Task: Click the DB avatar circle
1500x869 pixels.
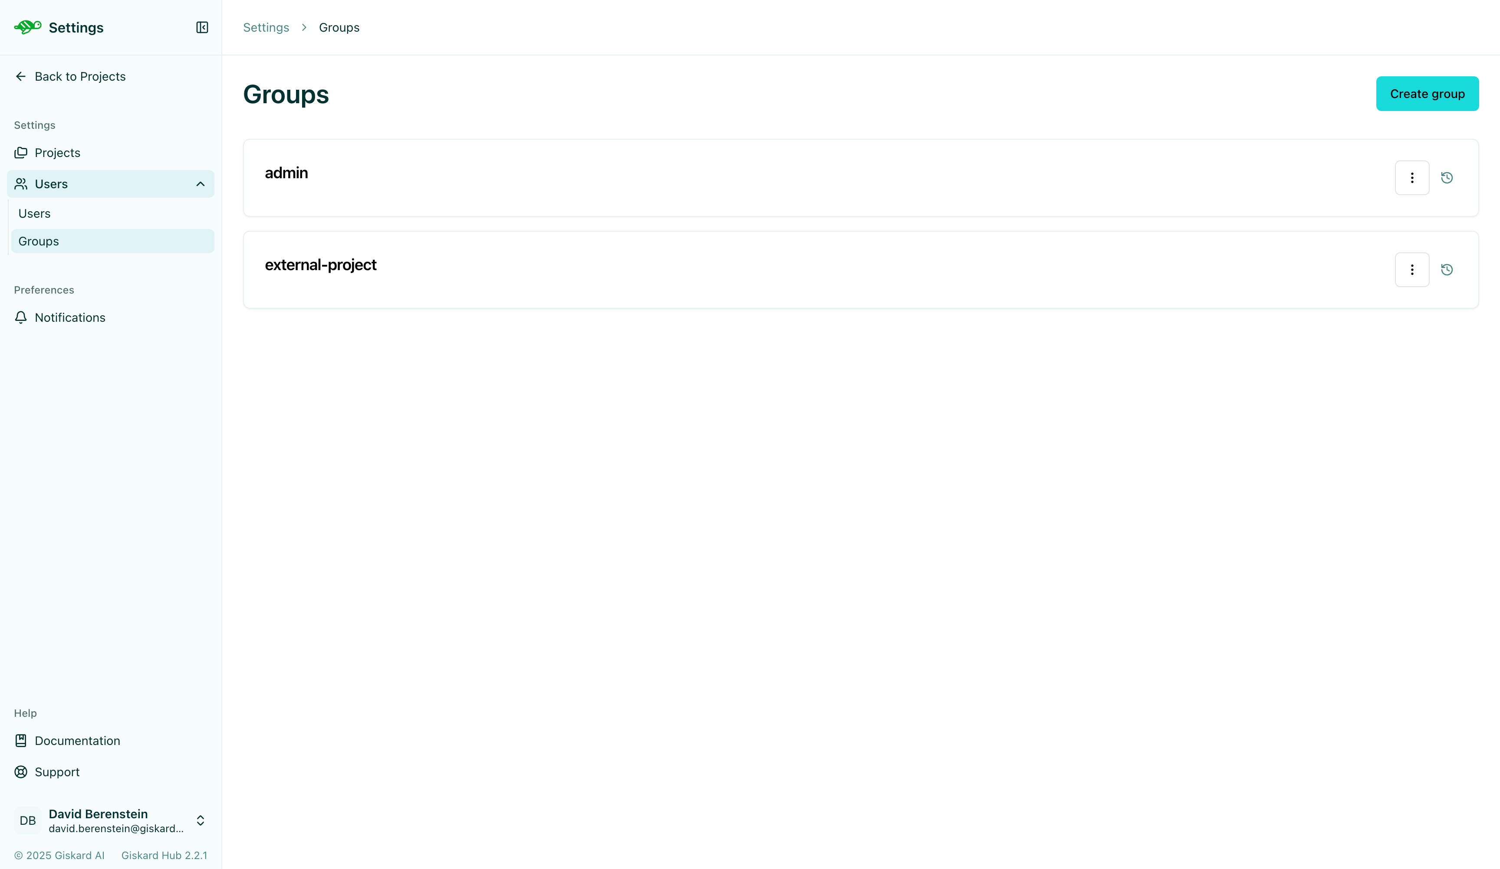Action: point(27,821)
